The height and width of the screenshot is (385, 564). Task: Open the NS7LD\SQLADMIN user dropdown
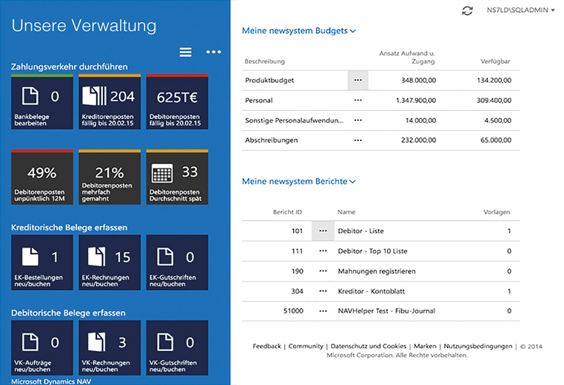pyautogui.click(x=520, y=10)
